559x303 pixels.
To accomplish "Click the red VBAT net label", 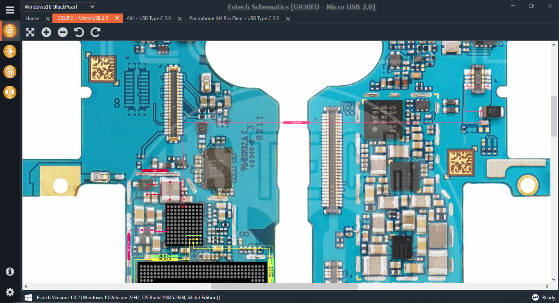I will (155, 170).
